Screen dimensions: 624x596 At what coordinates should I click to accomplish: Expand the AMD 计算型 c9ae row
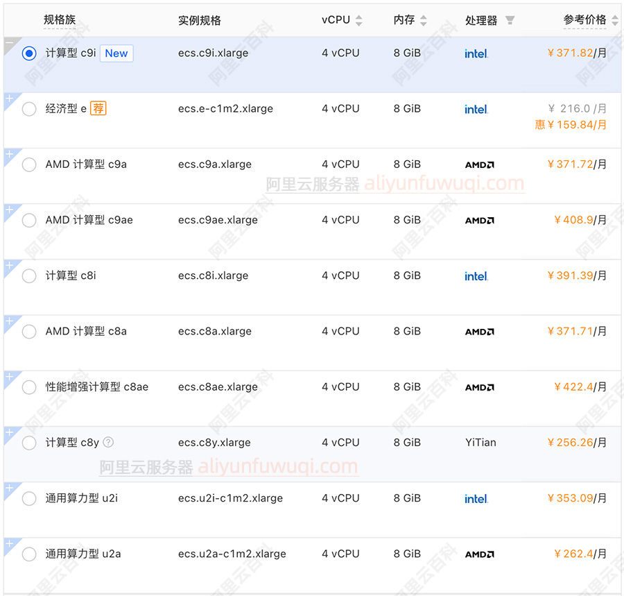(8, 210)
